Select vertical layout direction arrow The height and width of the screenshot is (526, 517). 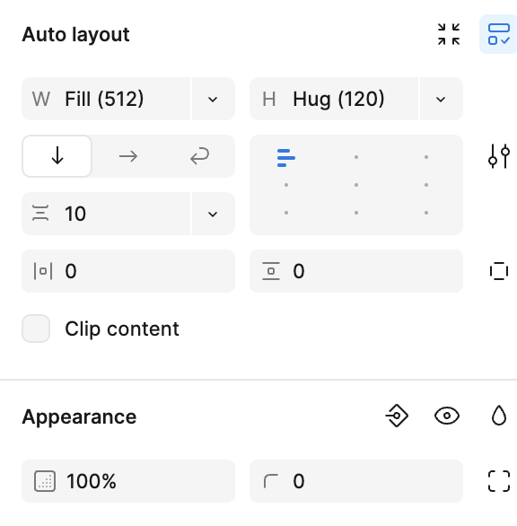57,156
